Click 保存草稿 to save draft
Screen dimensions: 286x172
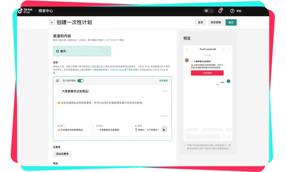click(x=216, y=22)
